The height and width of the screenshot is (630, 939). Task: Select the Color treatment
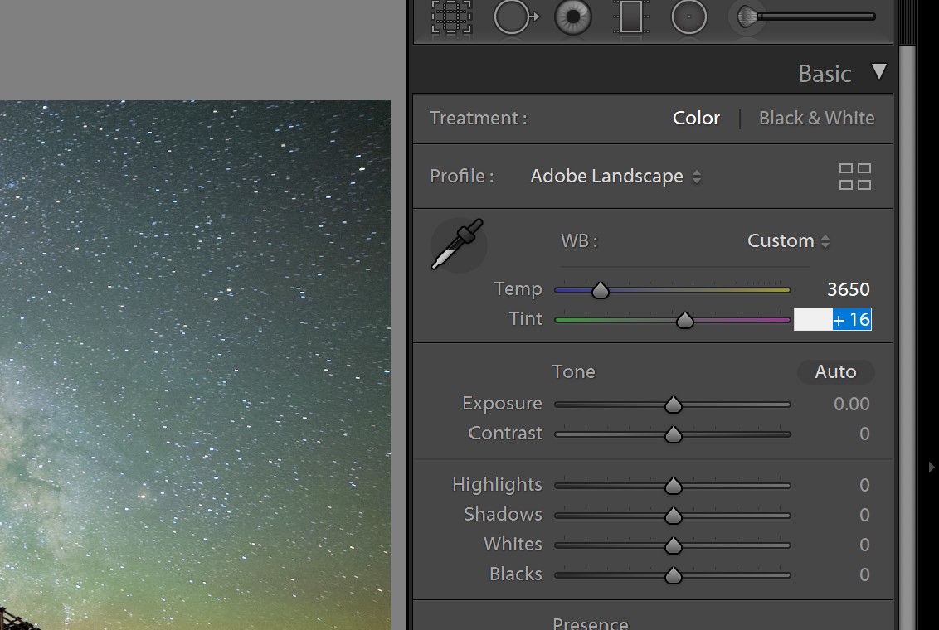tap(696, 118)
